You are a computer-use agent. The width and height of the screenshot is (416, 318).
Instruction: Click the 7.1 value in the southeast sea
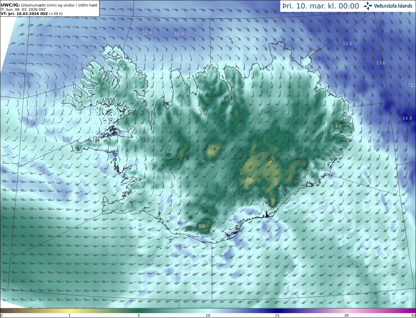tap(357, 265)
